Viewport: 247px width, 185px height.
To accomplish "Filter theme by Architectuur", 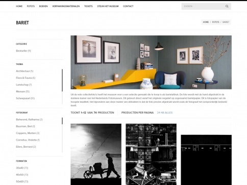I will coord(24,71).
